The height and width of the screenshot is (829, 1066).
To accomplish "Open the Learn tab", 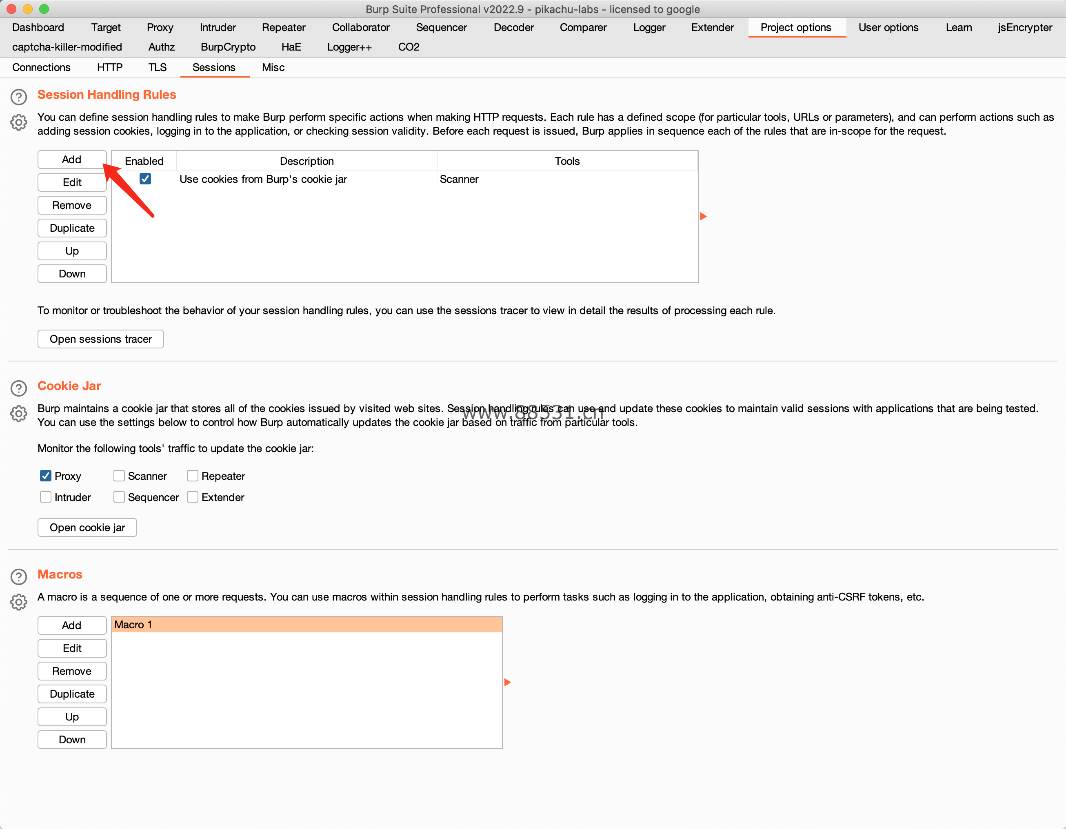I will click(959, 27).
